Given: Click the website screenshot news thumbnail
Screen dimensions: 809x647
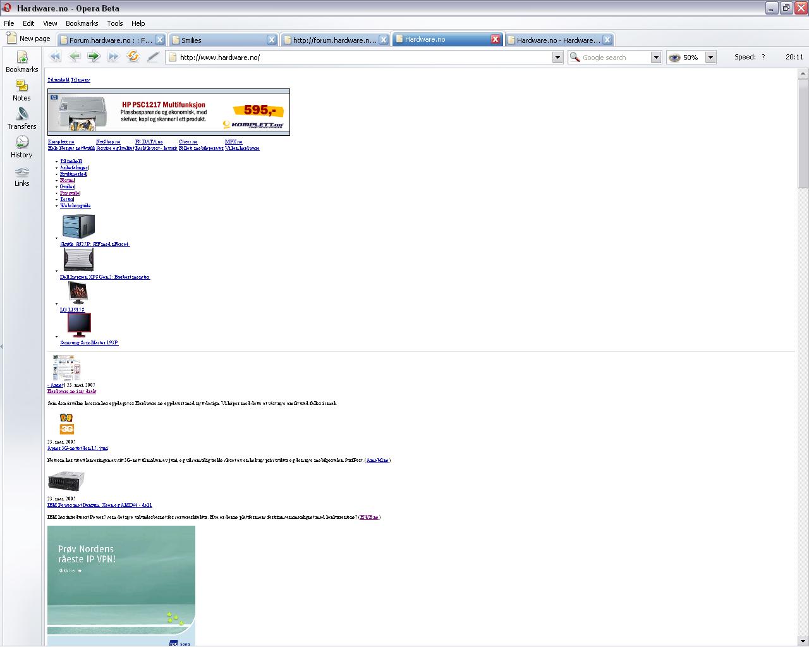Looking at the screenshot, I should (66, 368).
